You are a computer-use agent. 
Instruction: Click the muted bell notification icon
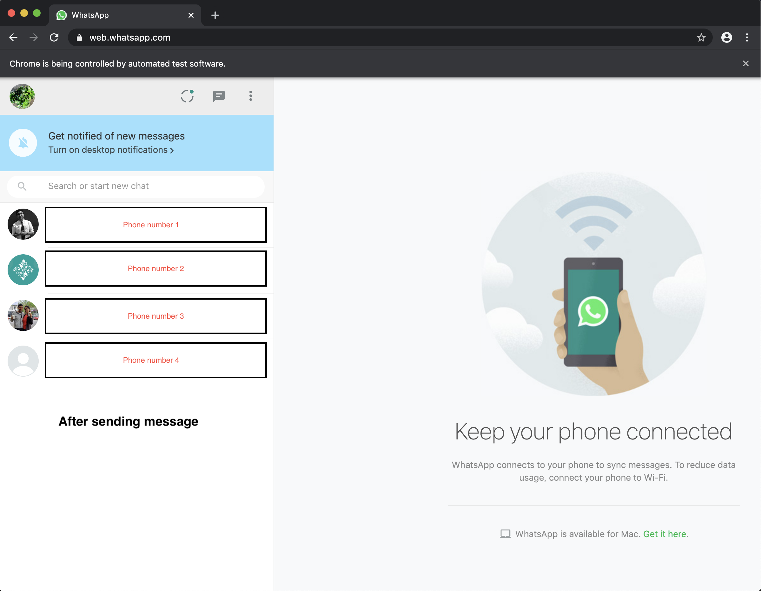(23, 143)
